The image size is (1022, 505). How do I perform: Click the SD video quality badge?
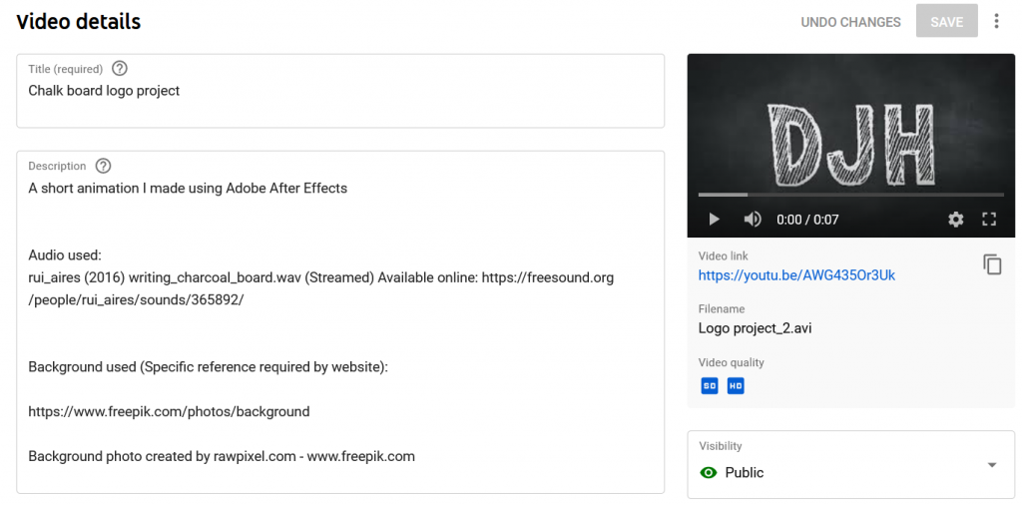pyautogui.click(x=710, y=385)
